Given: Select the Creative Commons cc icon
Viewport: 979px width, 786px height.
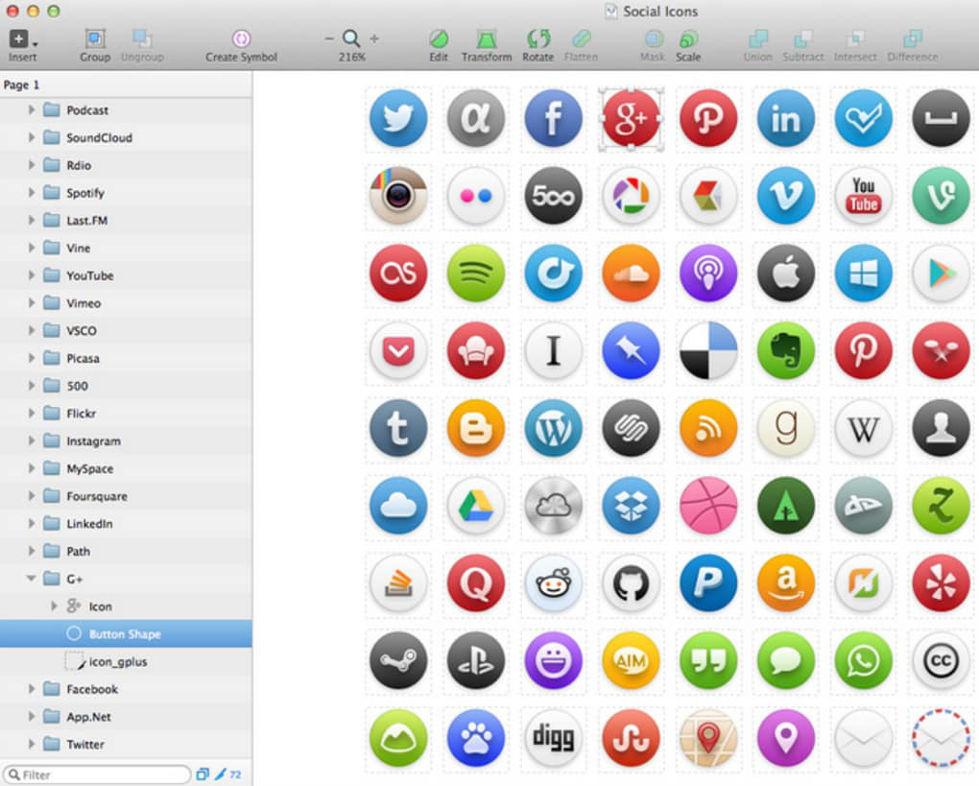Looking at the screenshot, I should (x=941, y=660).
